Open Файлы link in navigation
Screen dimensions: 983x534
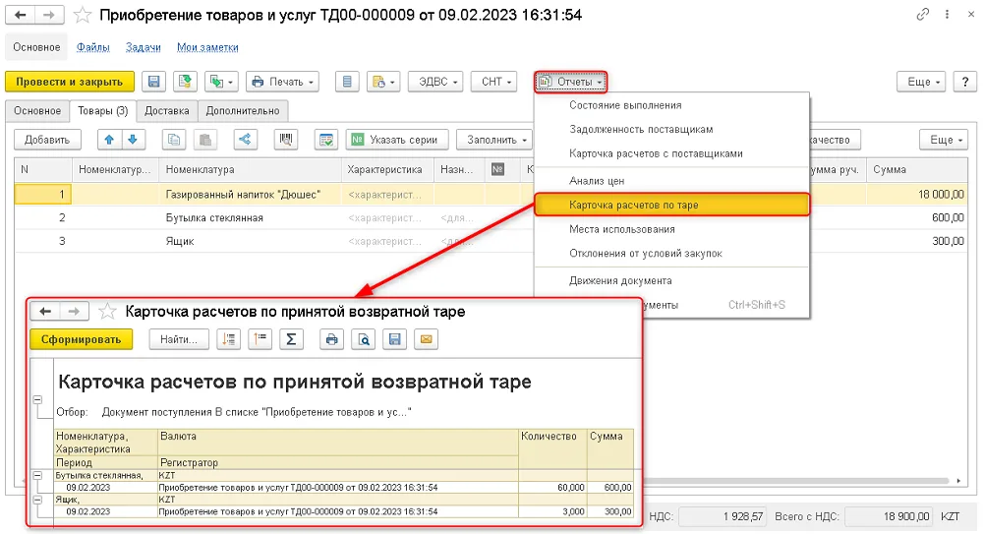(x=92, y=47)
